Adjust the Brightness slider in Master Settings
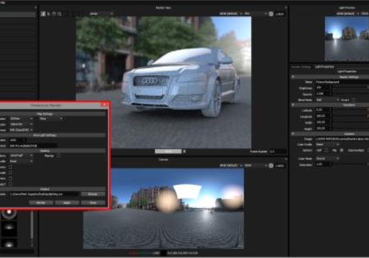This screenshot has width=369, height=258. click(350, 88)
